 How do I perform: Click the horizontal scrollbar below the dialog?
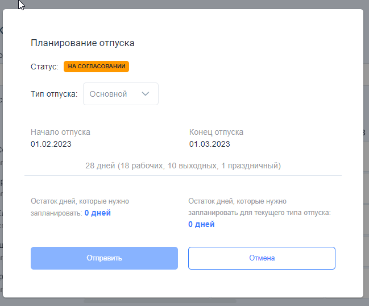point(160,301)
